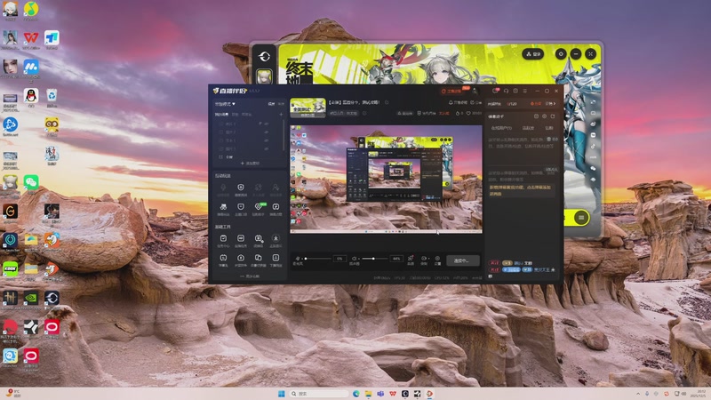Screen dimensions: 711x400
Task: Toggle visibility eye of the third source row
Action: click(266, 140)
